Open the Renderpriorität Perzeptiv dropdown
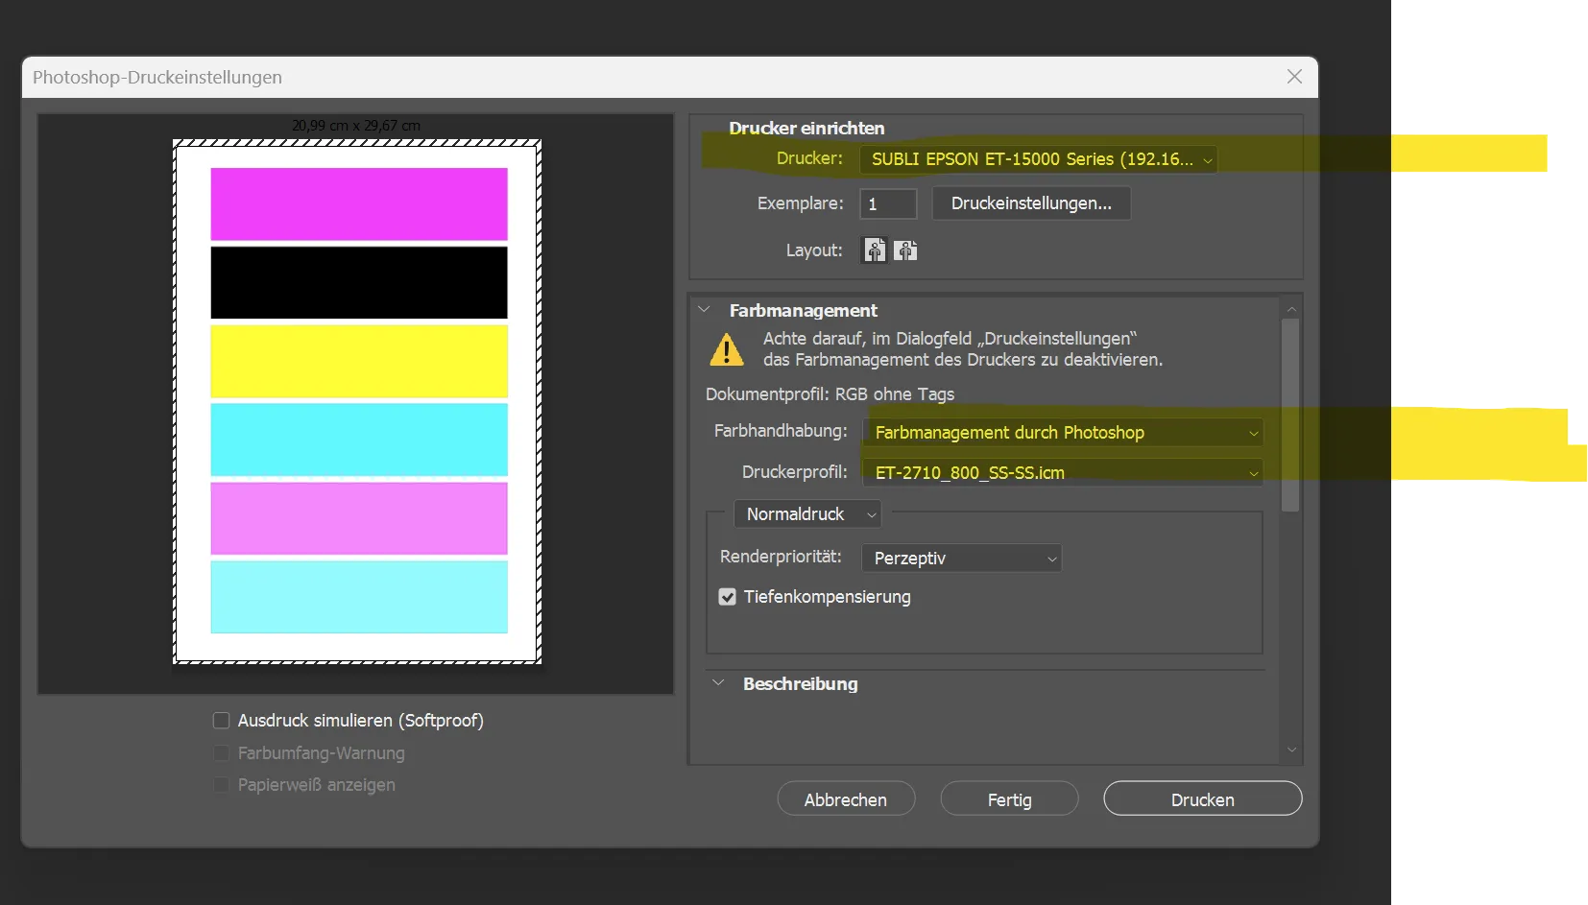The image size is (1588, 905). (961, 559)
